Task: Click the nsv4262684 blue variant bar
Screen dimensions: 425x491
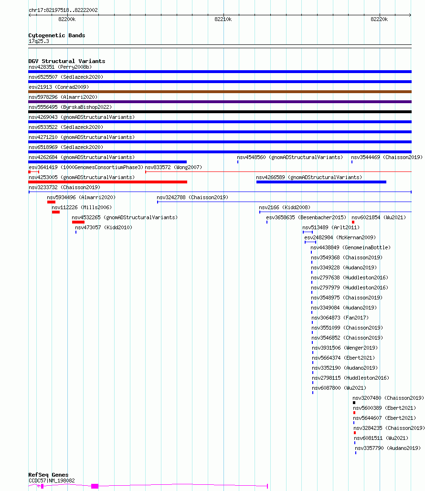Action: pos(107,162)
